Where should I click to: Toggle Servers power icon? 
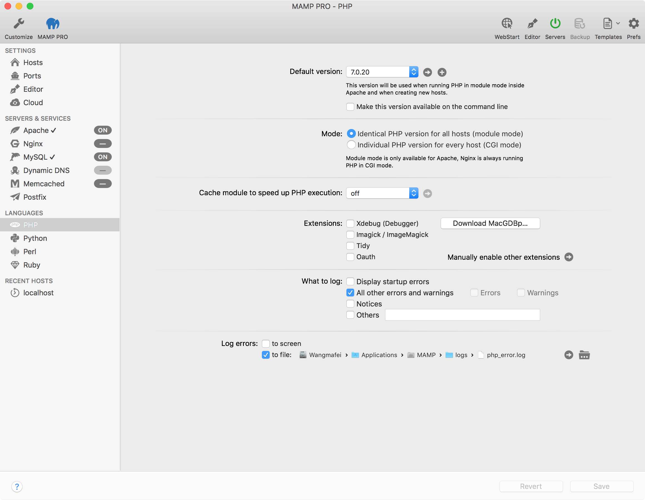(555, 24)
